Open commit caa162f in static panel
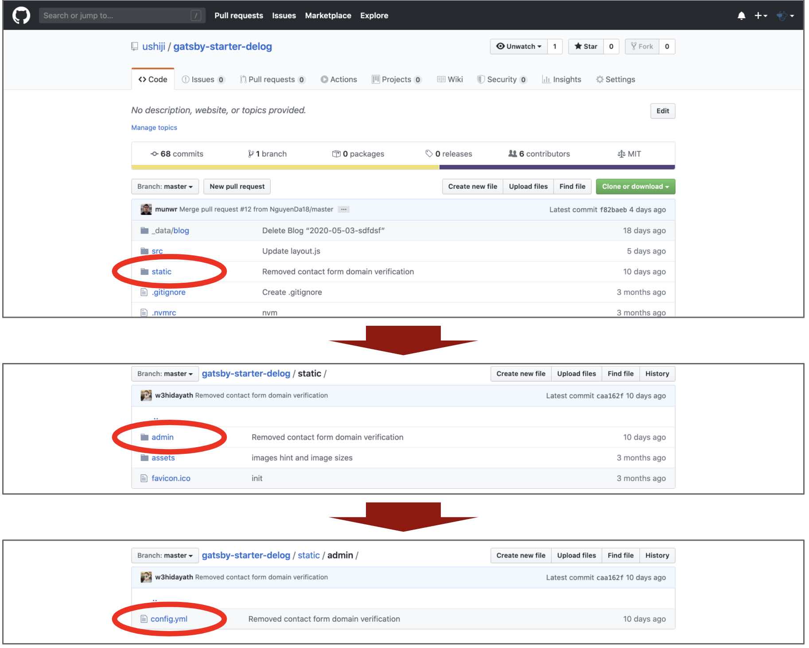 pyautogui.click(x=610, y=396)
